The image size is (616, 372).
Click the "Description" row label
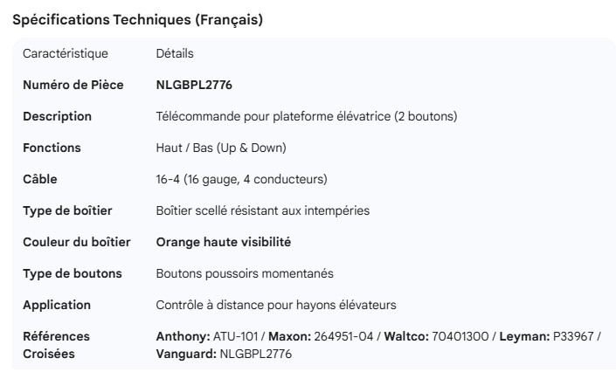57,117
